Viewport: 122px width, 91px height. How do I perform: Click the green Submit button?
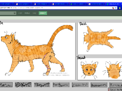(43, 13)
